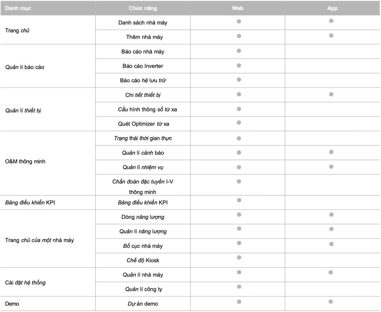This screenshot has height=312, width=381.
Task: Select Web dot in Bảng điều khiển KPI row
Action: pyautogui.click(x=239, y=200)
